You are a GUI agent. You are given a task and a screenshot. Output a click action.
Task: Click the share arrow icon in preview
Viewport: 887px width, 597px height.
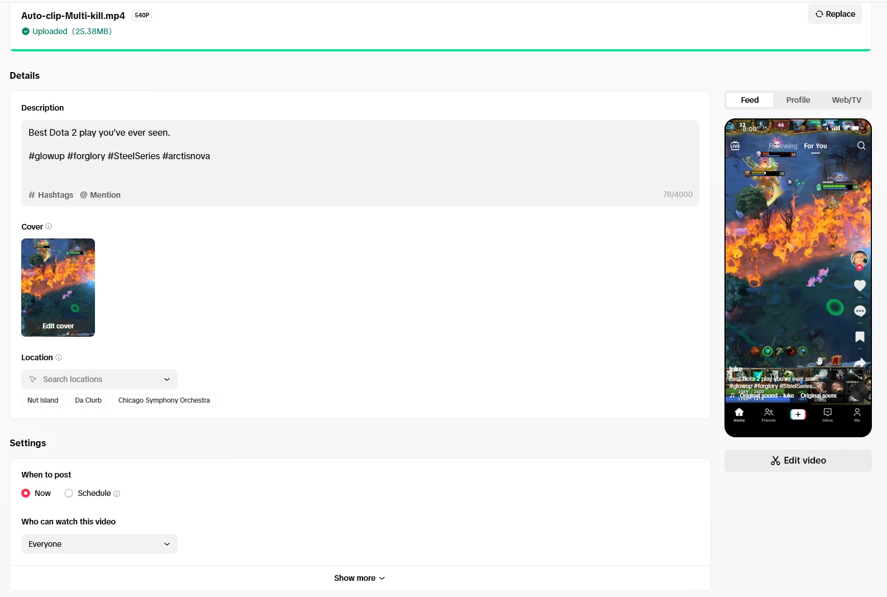tap(860, 362)
